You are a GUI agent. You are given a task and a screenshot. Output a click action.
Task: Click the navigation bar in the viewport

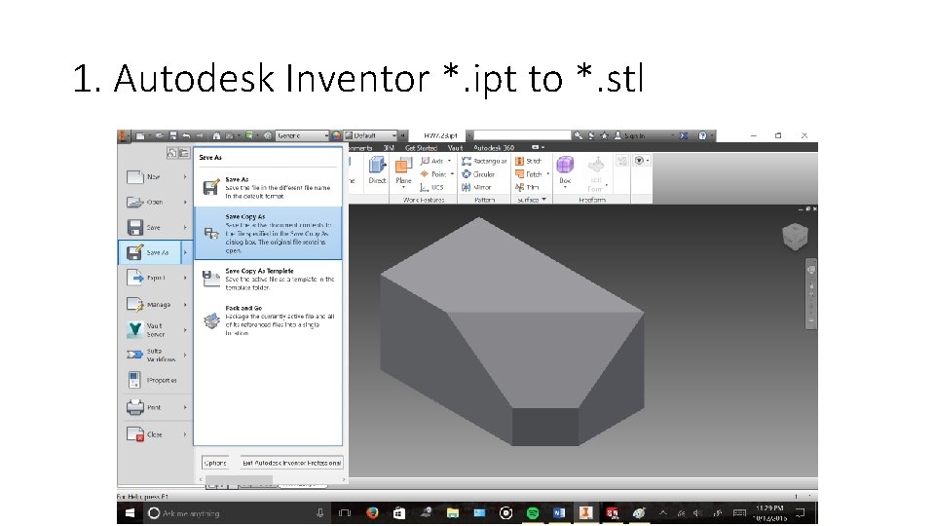point(811,293)
